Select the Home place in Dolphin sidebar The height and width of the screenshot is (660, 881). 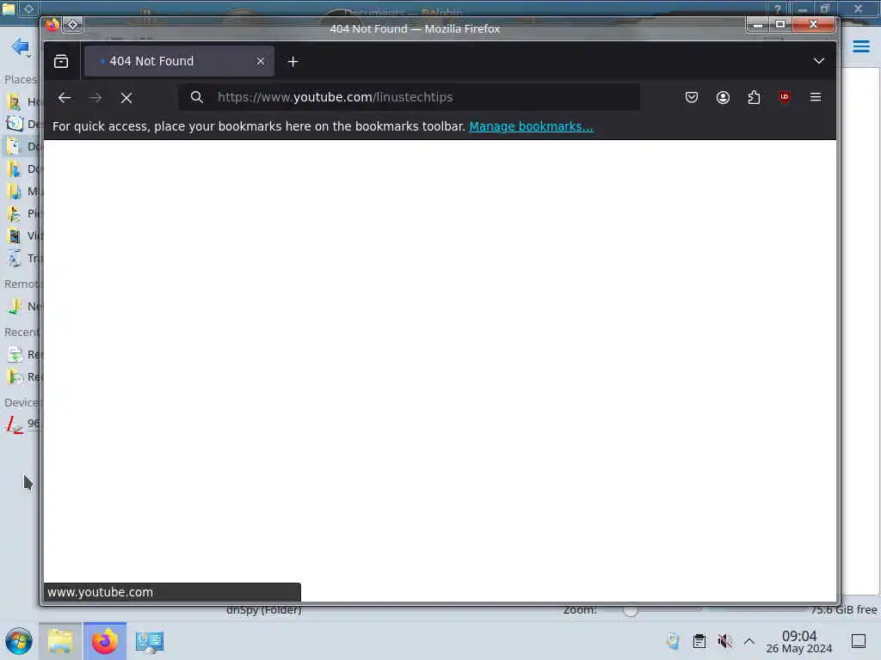22,101
